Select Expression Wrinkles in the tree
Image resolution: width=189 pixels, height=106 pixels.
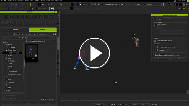[x=15, y=74]
